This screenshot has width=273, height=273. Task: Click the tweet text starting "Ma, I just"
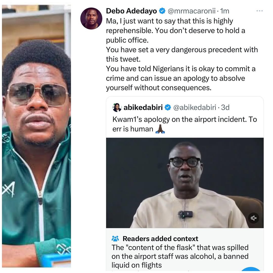[177, 54]
